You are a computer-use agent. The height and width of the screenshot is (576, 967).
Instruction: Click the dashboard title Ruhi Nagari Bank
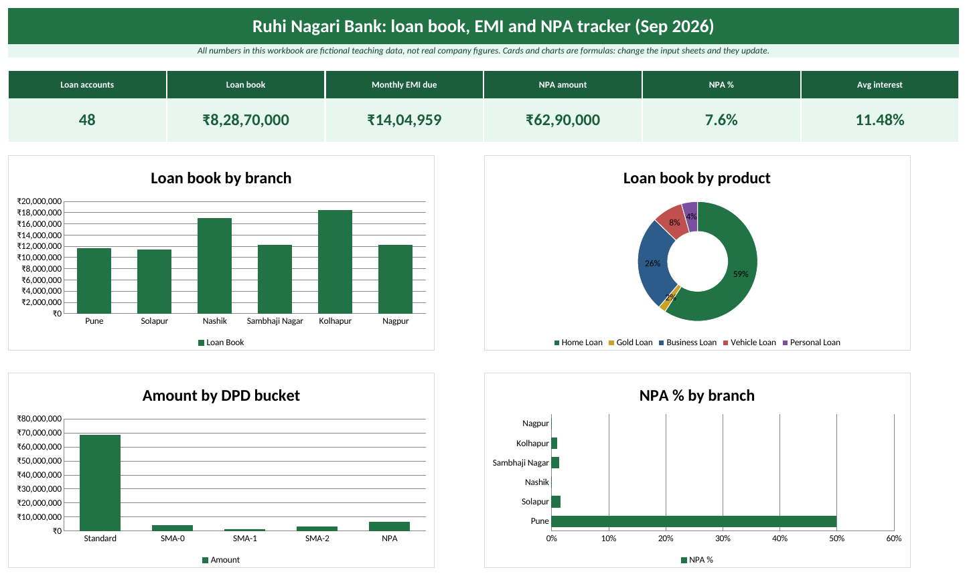pyautogui.click(x=483, y=26)
